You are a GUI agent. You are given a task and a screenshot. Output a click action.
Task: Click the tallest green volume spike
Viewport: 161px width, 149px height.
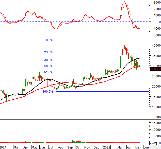coord(73,140)
